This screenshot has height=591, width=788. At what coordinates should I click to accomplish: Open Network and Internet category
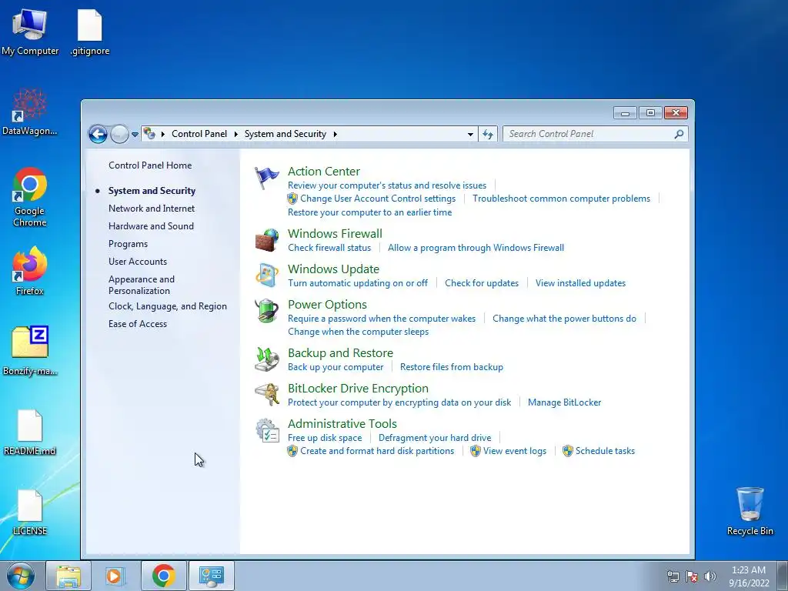[x=152, y=209]
